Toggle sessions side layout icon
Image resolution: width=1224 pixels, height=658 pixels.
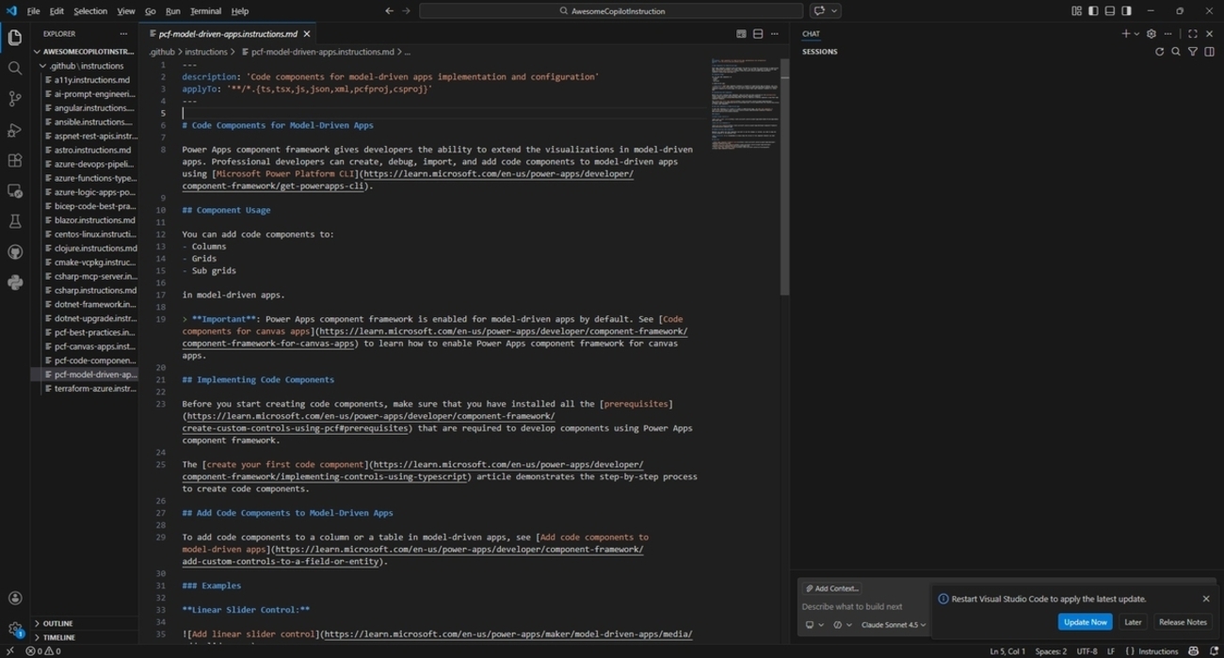coord(1210,52)
